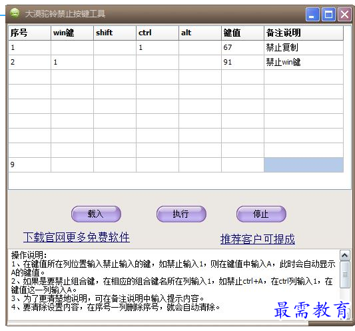Maximize the tool window
Viewport: 355px width, 331px height.
(x=328, y=14)
